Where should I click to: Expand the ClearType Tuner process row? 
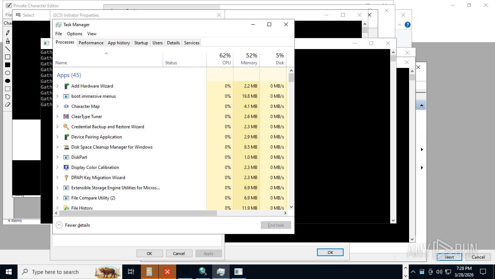[x=58, y=117]
